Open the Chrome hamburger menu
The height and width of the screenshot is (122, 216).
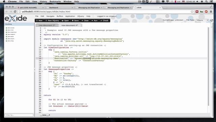[x=211, y=12]
